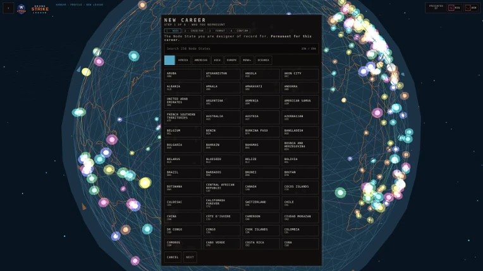
Task: Select Afghanistan node state
Action: (222, 74)
